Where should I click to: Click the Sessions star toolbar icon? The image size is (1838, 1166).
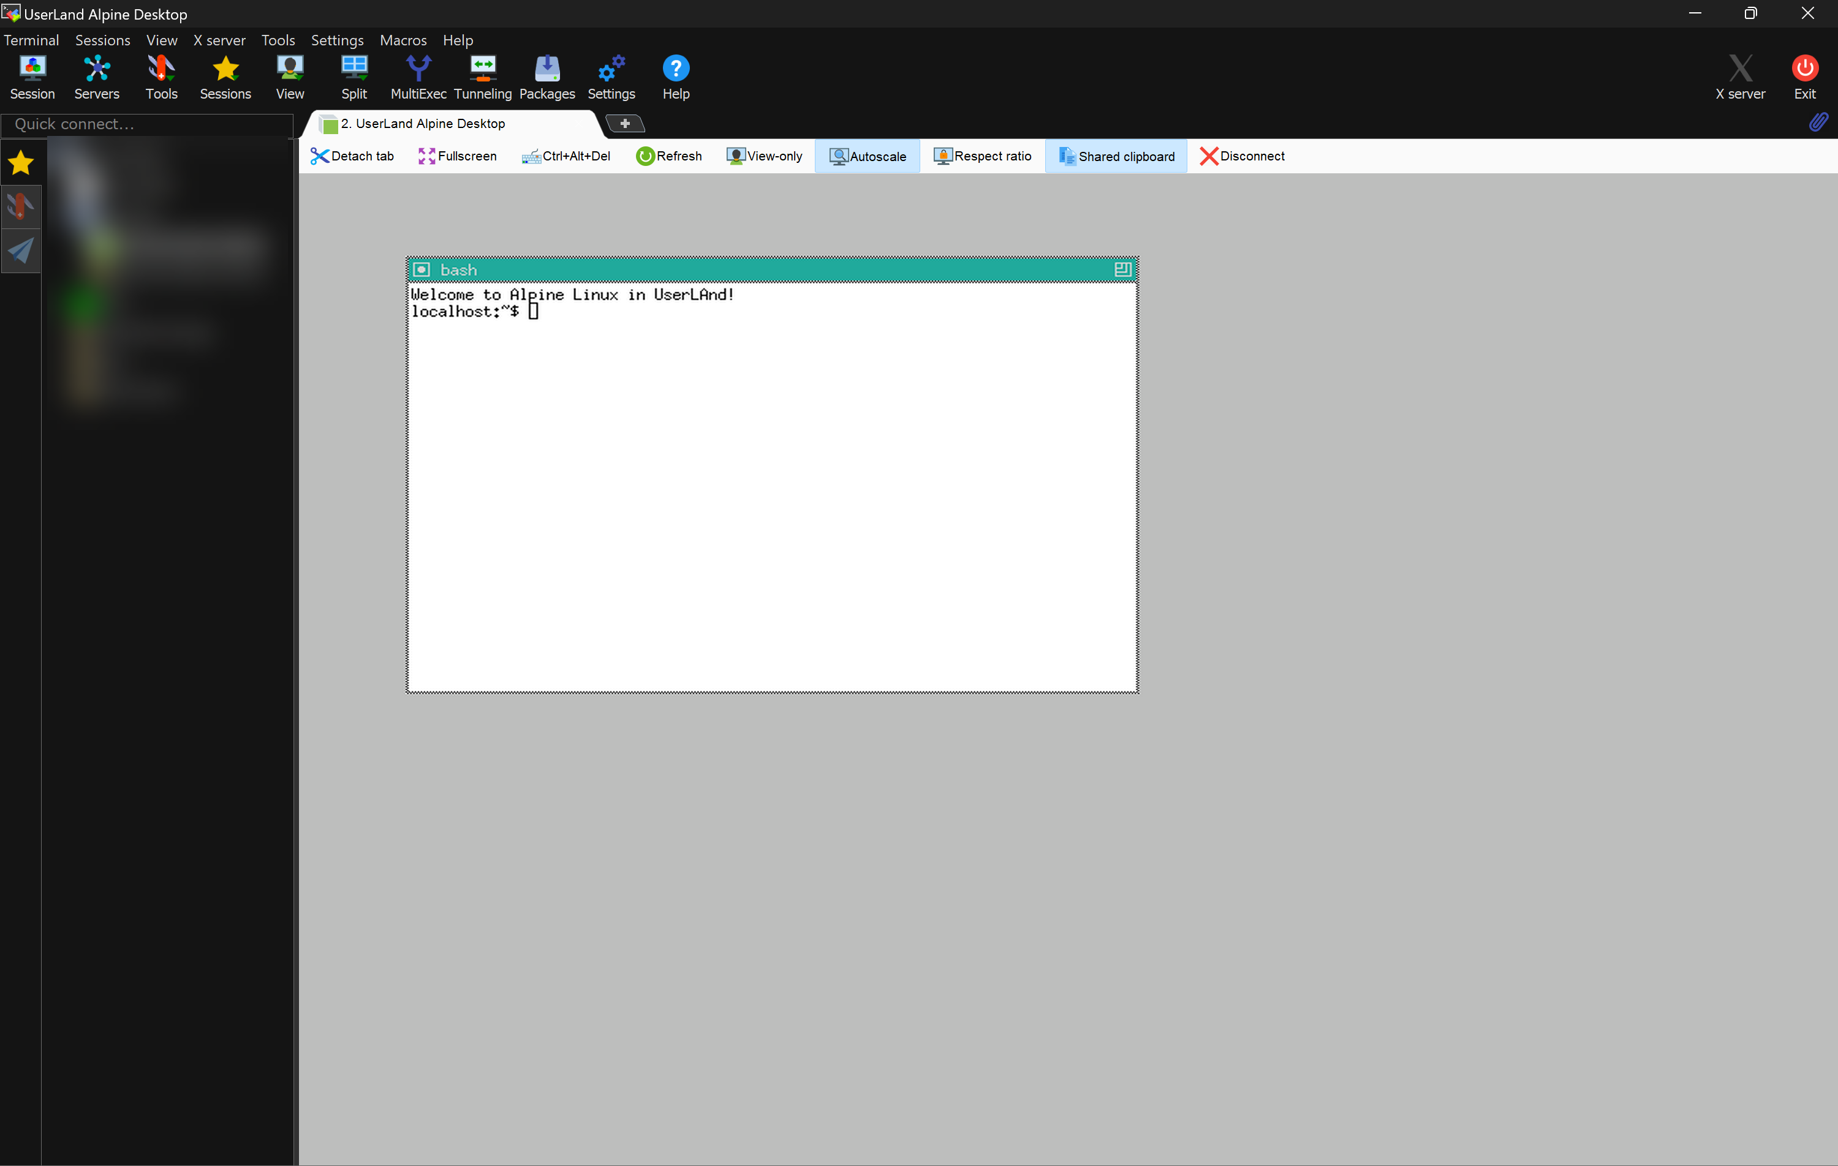(x=225, y=77)
